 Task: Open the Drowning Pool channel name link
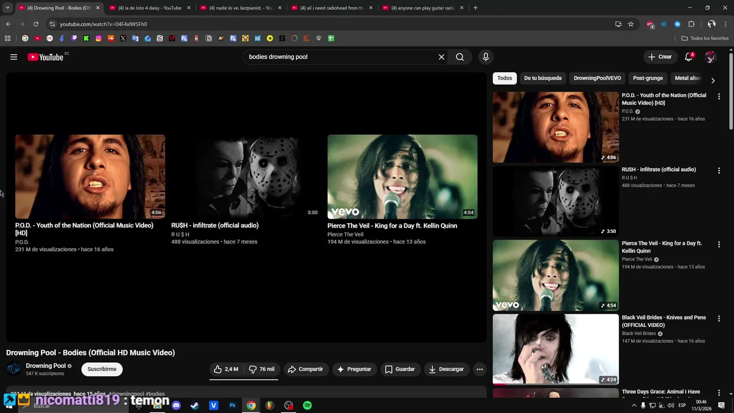click(x=46, y=366)
